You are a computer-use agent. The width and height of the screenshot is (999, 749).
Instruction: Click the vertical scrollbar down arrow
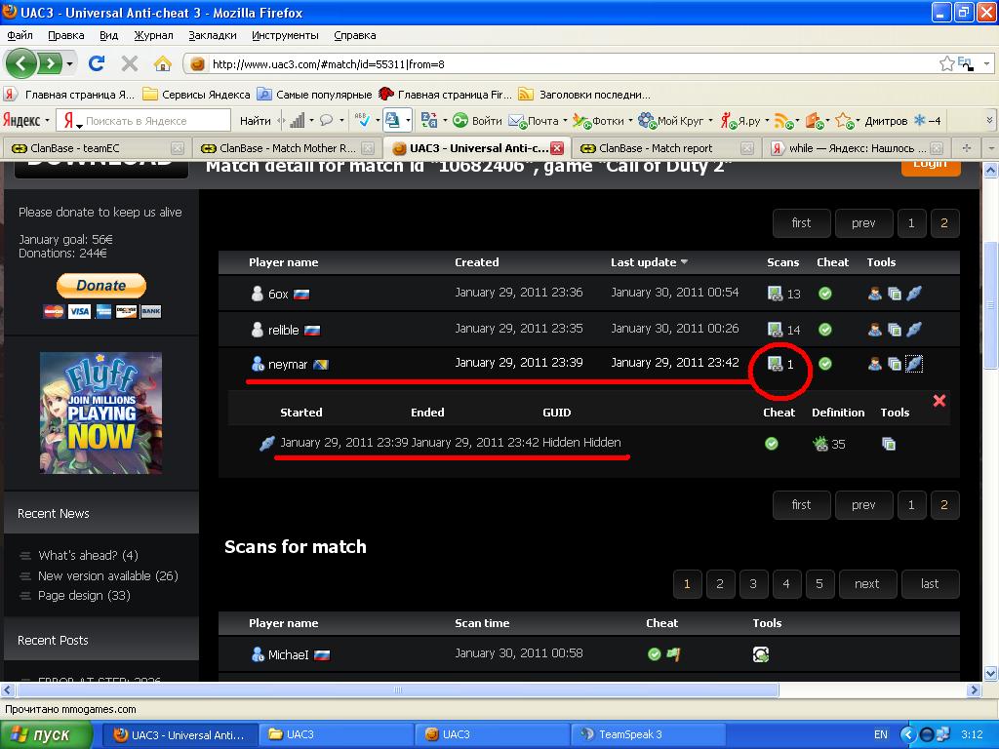(x=991, y=673)
